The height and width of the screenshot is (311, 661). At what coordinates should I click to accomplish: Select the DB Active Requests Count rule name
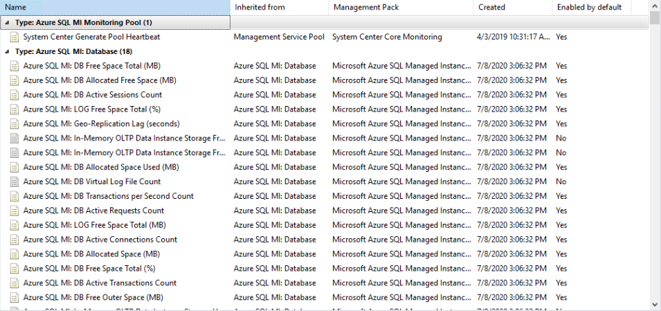coord(93,211)
